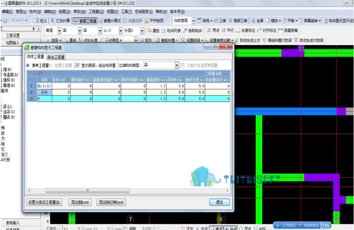Toggle 正交 orthogonal snap in status bar
Viewport: 354px width, 230px height.
[187, 228]
